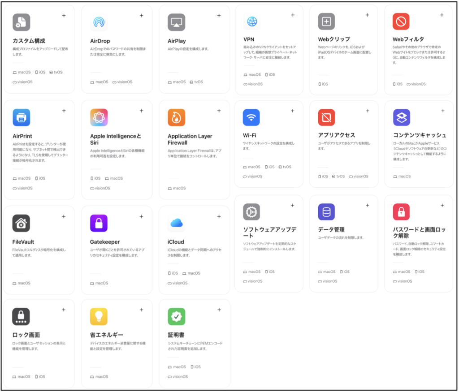Click the FileVault house lock icon
The image size is (459, 392).
[x=21, y=223]
